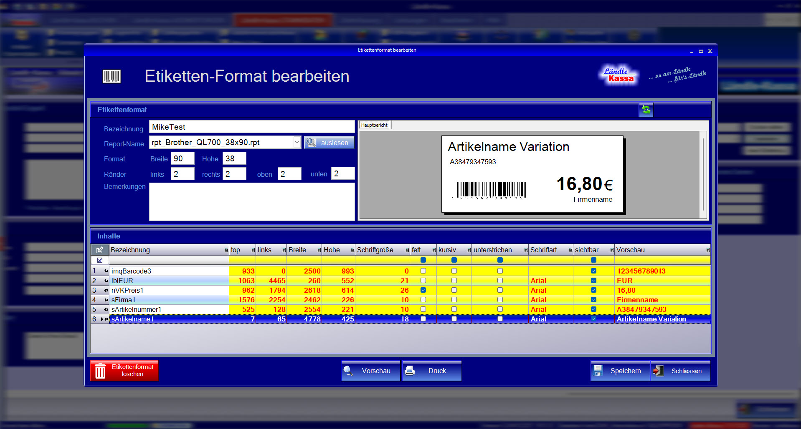Click the pin icon on the top column header
This screenshot has height=429, width=801.
coord(253,251)
